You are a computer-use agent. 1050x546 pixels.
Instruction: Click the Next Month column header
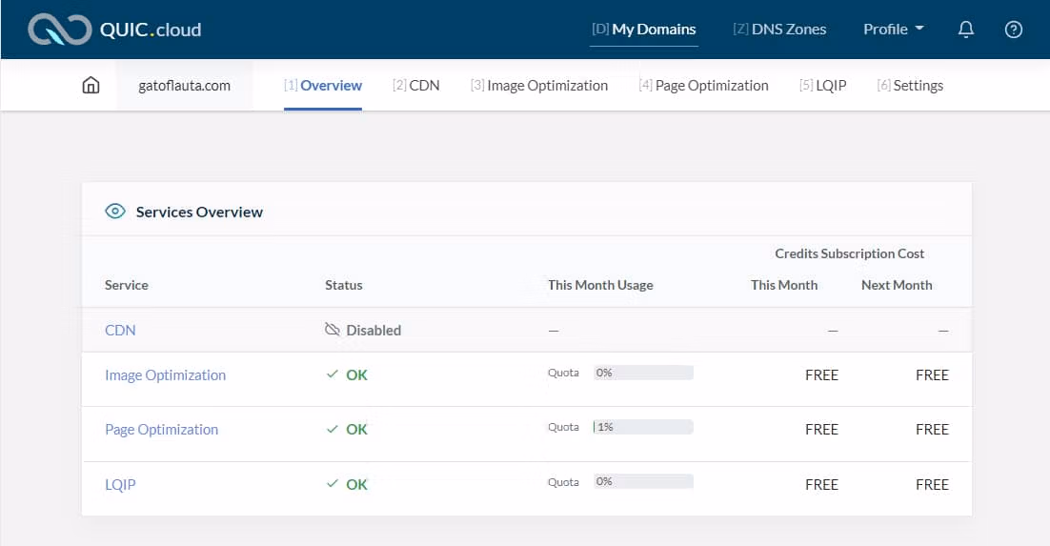pyautogui.click(x=897, y=285)
